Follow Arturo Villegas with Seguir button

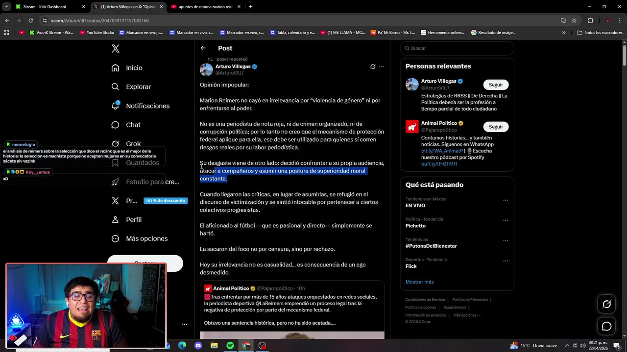496,85
